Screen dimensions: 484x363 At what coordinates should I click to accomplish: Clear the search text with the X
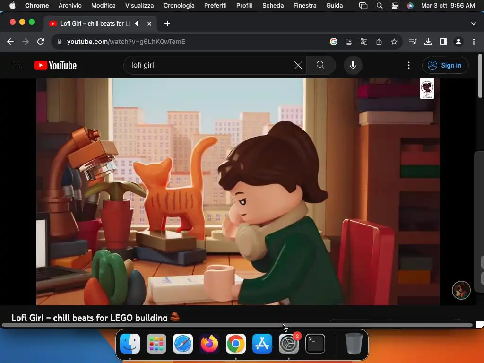pos(298,65)
